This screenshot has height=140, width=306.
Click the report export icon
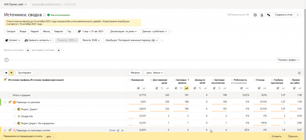[262, 15]
